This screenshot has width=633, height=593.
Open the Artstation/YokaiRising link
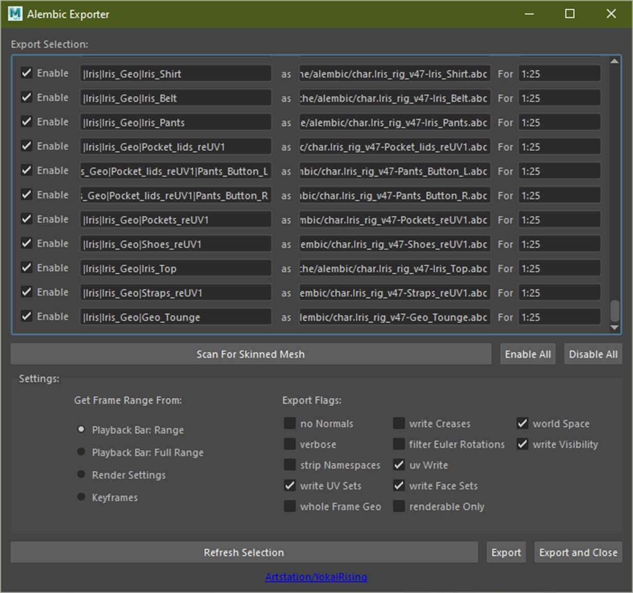coord(316,577)
